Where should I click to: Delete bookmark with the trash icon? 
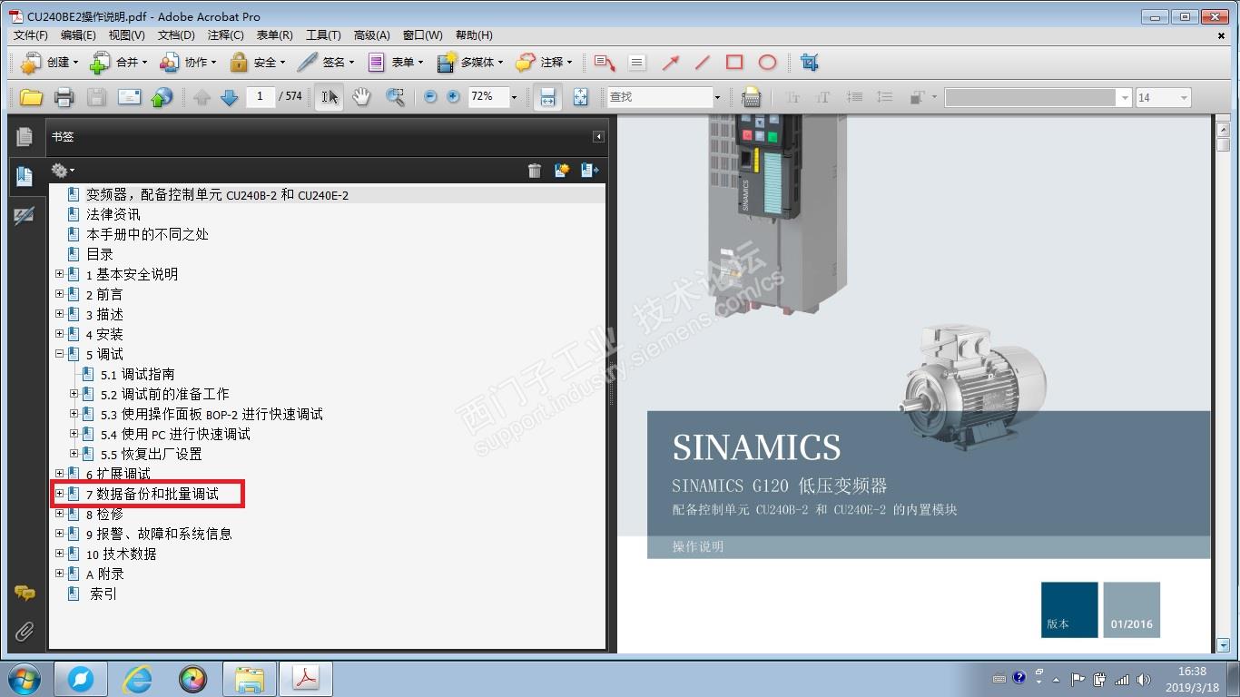tap(535, 170)
